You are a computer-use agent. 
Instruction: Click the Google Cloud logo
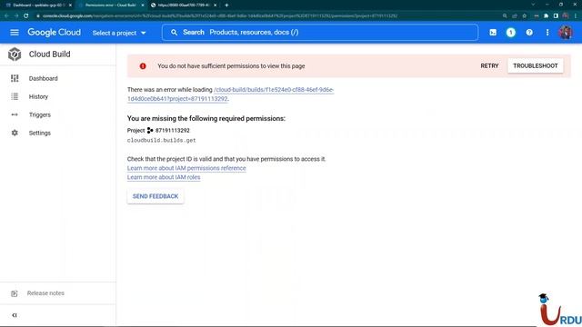(55, 33)
